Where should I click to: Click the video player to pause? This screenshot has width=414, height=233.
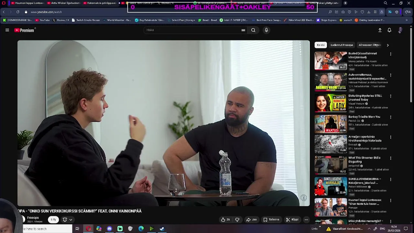[x=163, y=123]
